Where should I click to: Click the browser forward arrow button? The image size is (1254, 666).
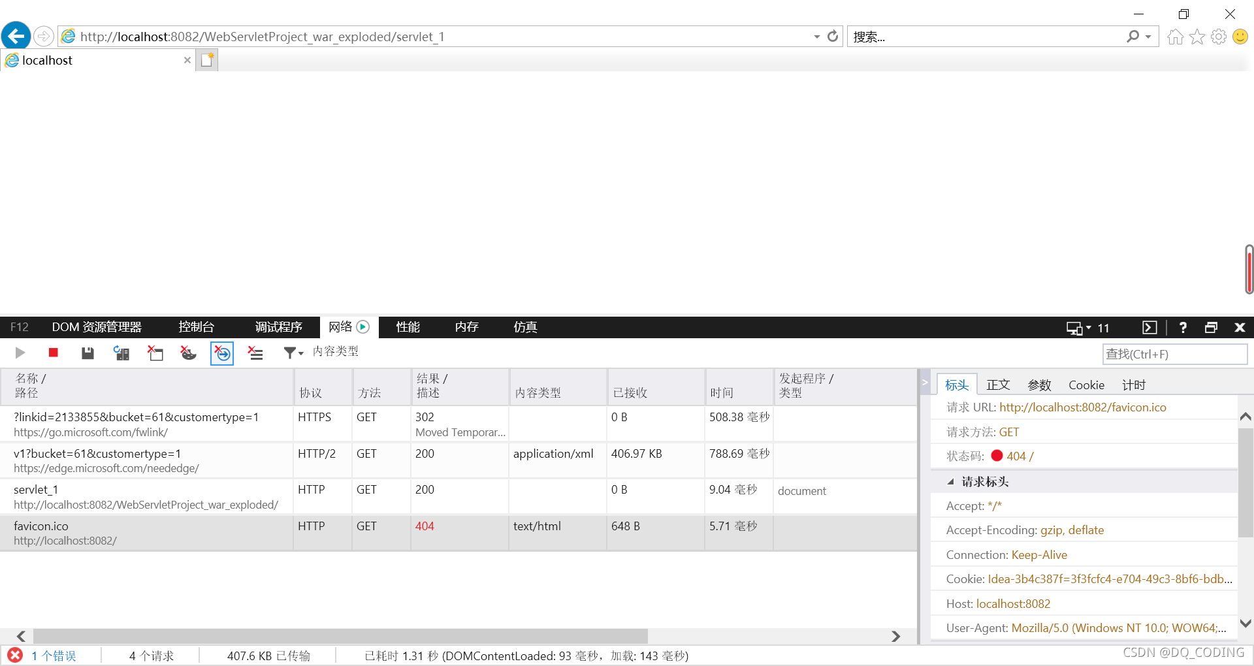44,36
